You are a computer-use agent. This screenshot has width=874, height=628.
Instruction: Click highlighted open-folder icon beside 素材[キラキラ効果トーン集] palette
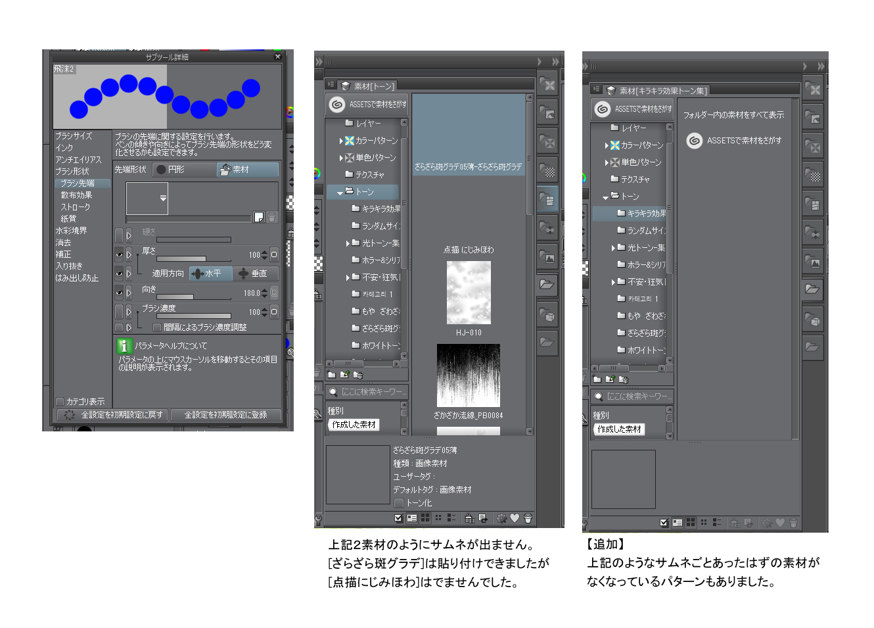coord(813,289)
